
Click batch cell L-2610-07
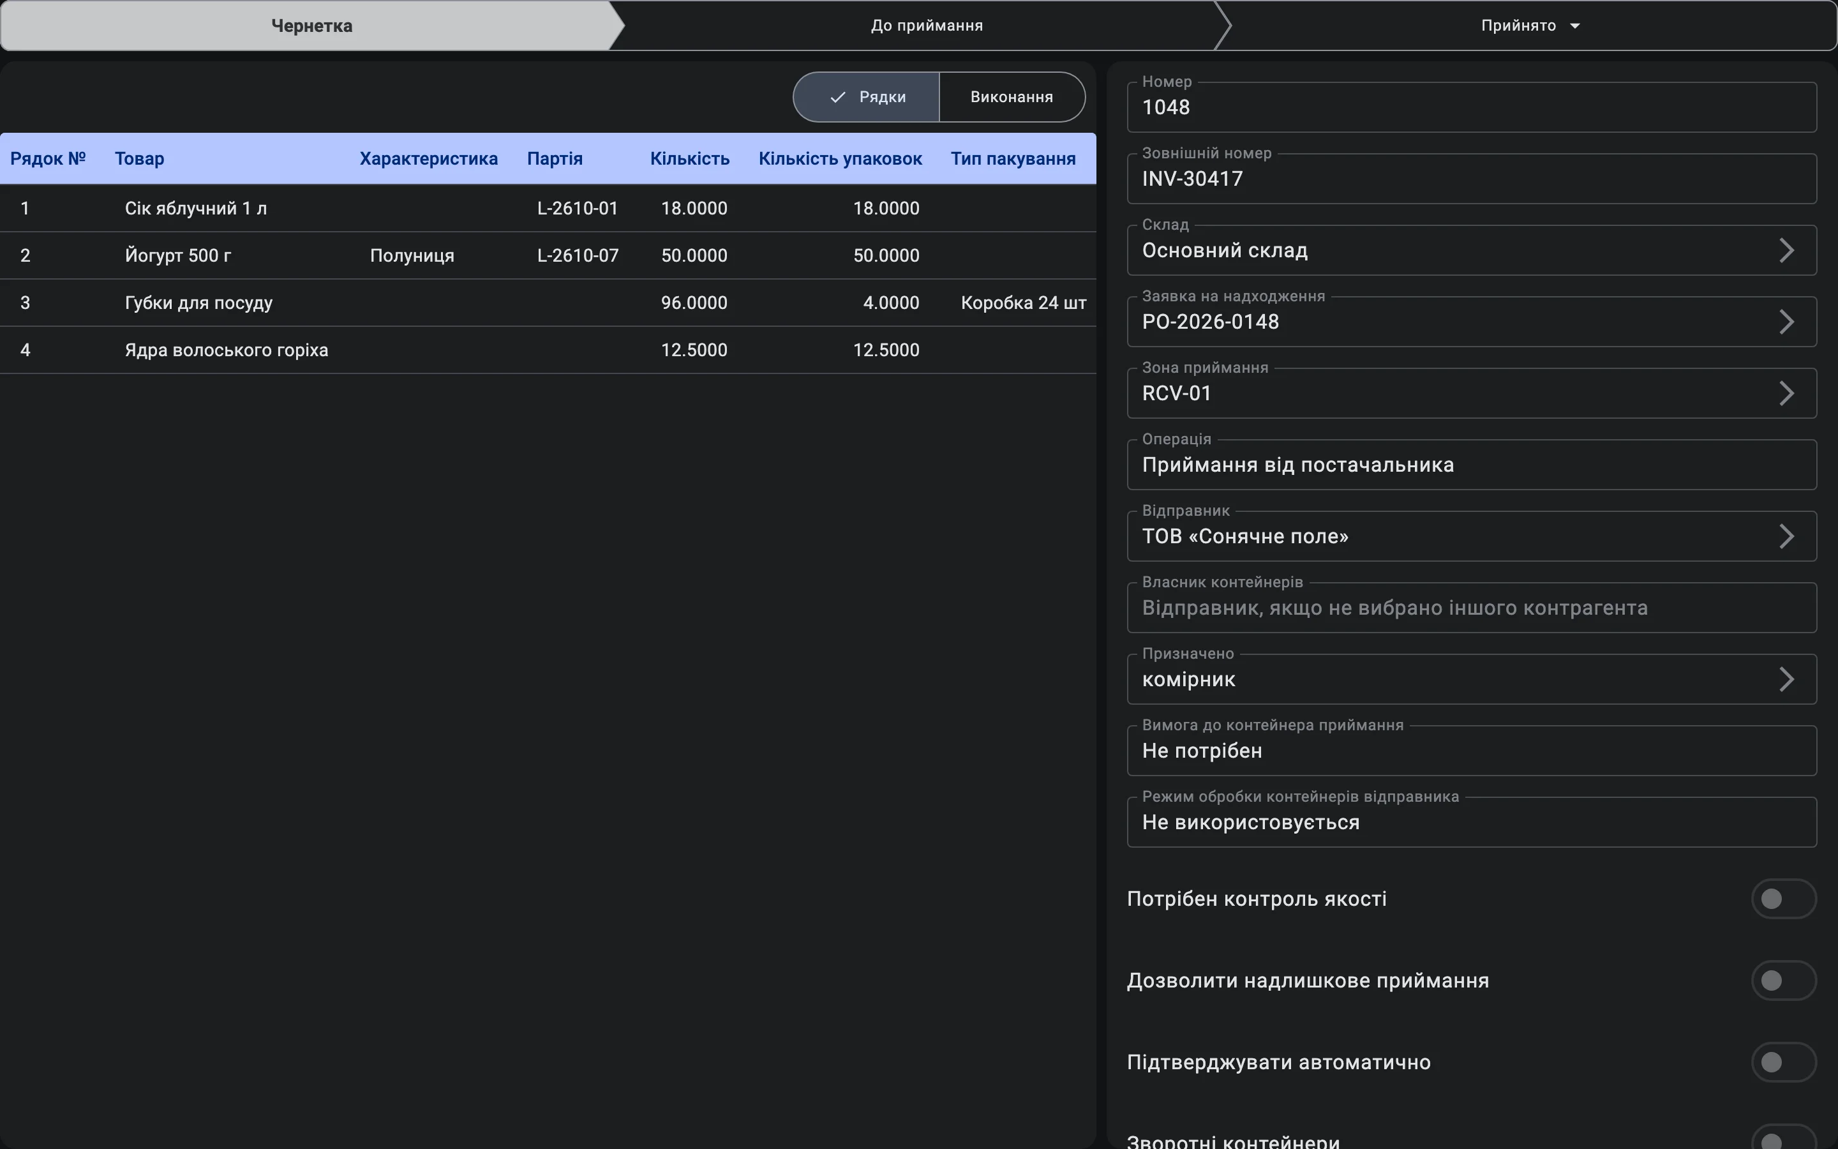(577, 255)
